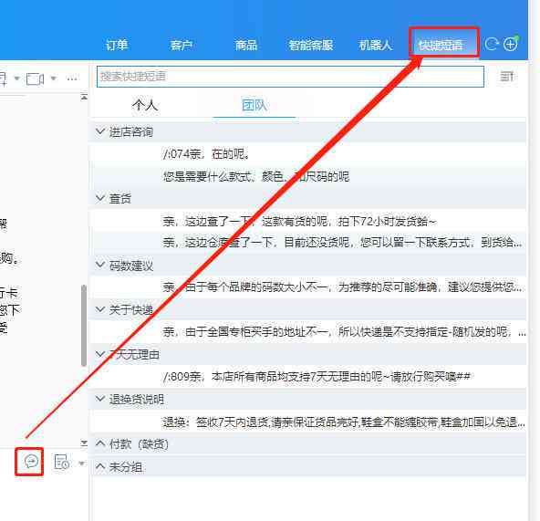Switch to the 个人 tab

tap(145, 105)
